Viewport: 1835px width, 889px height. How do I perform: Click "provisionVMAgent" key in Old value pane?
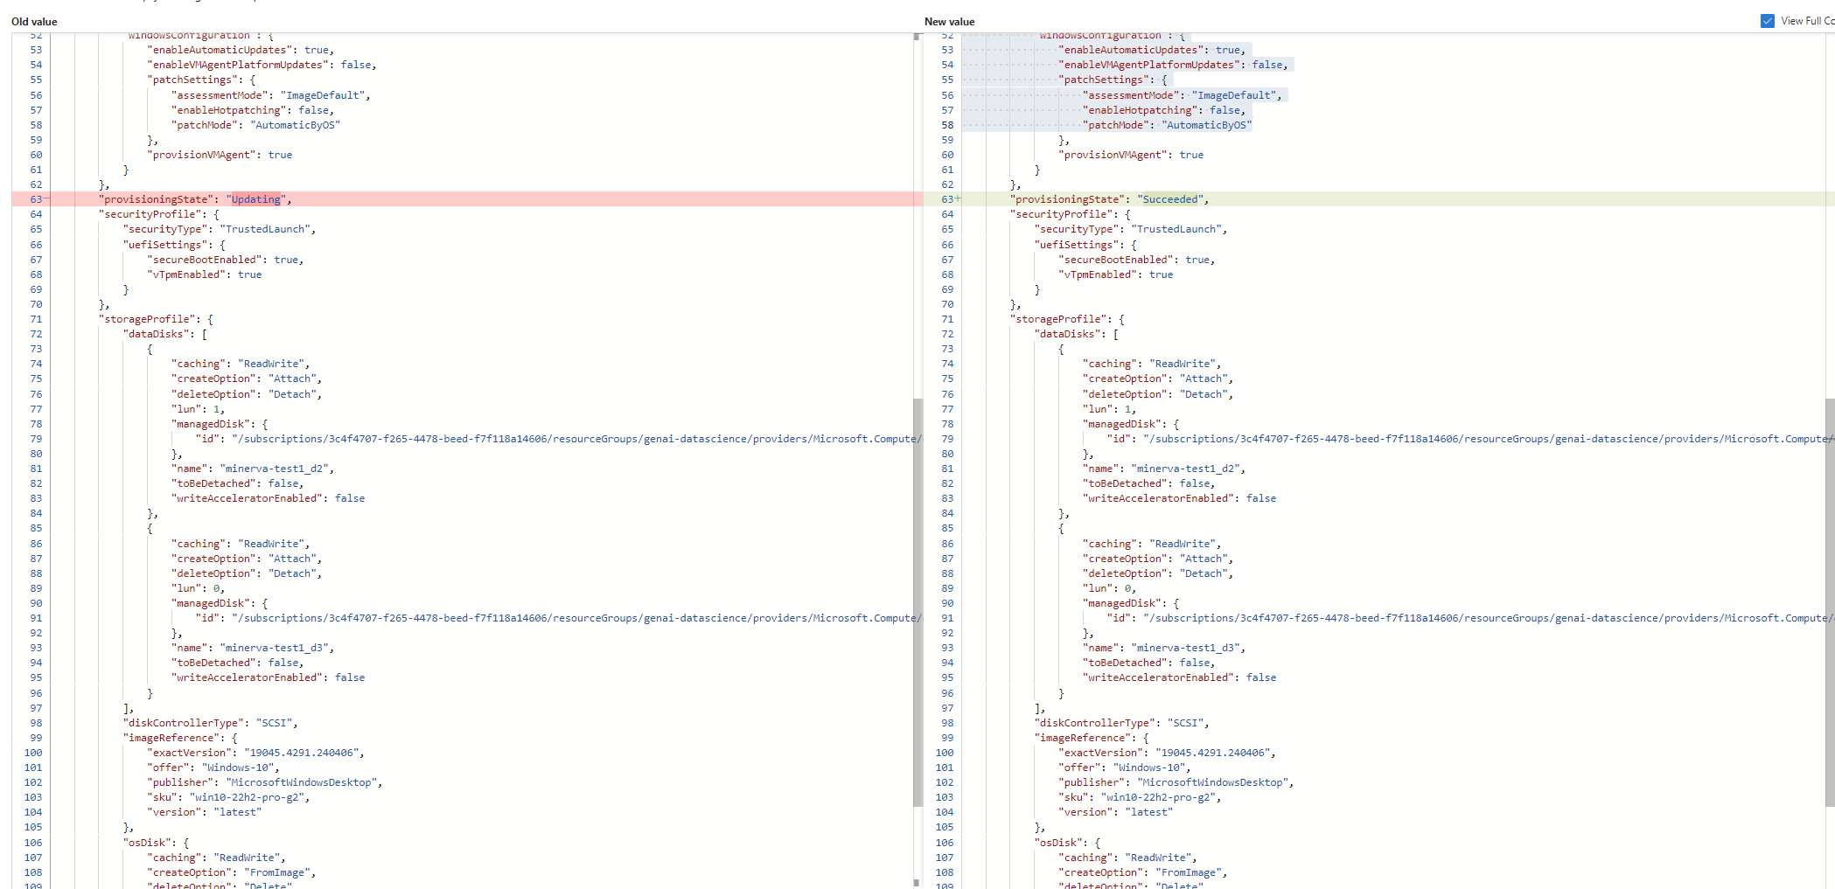(x=201, y=155)
